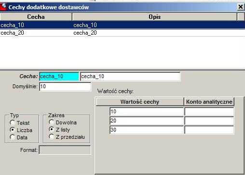Screen dimensions: 245x175
Task: Click the Format input field
Action: pos(65,150)
